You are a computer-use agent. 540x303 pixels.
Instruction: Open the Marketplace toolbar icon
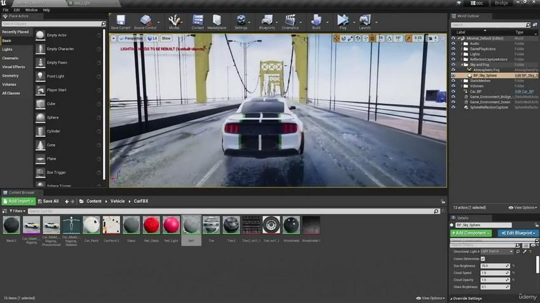[x=217, y=20]
